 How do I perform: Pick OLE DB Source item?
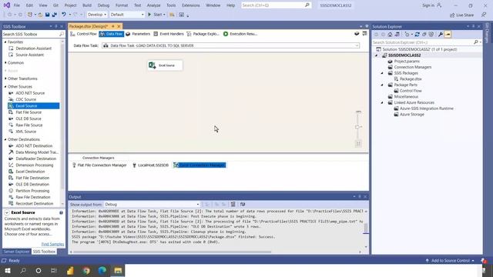[29, 118]
